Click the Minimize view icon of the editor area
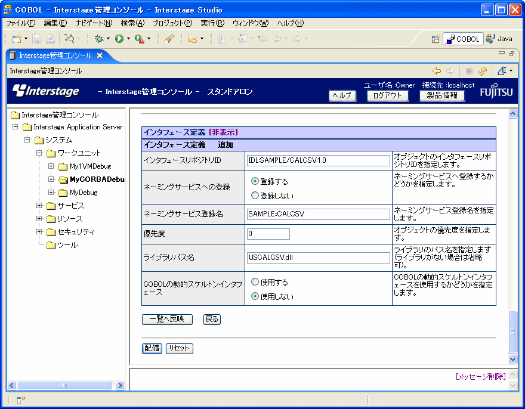Viewport: 525px width, 409px height. click(x=502, y=53)
